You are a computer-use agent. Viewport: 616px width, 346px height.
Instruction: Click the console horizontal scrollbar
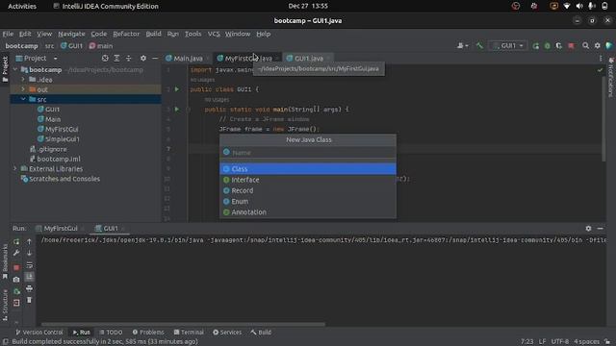tap(184, 325)
